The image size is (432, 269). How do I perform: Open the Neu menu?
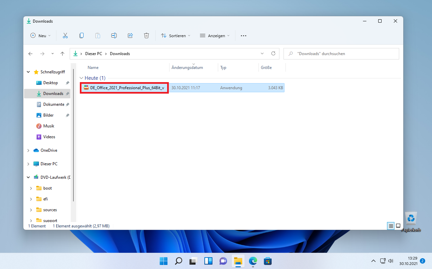tap(41, 35)
